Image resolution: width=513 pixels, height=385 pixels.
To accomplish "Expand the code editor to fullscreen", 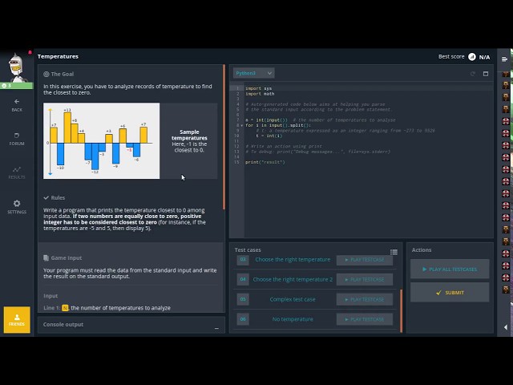I will pyautogui.click(x=486, y=74).
